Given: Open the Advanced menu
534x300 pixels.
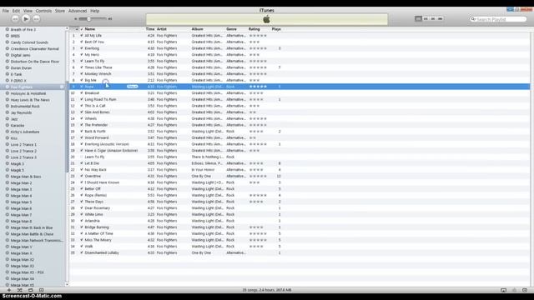Looking at the screenshot, I should coord(78,11).
